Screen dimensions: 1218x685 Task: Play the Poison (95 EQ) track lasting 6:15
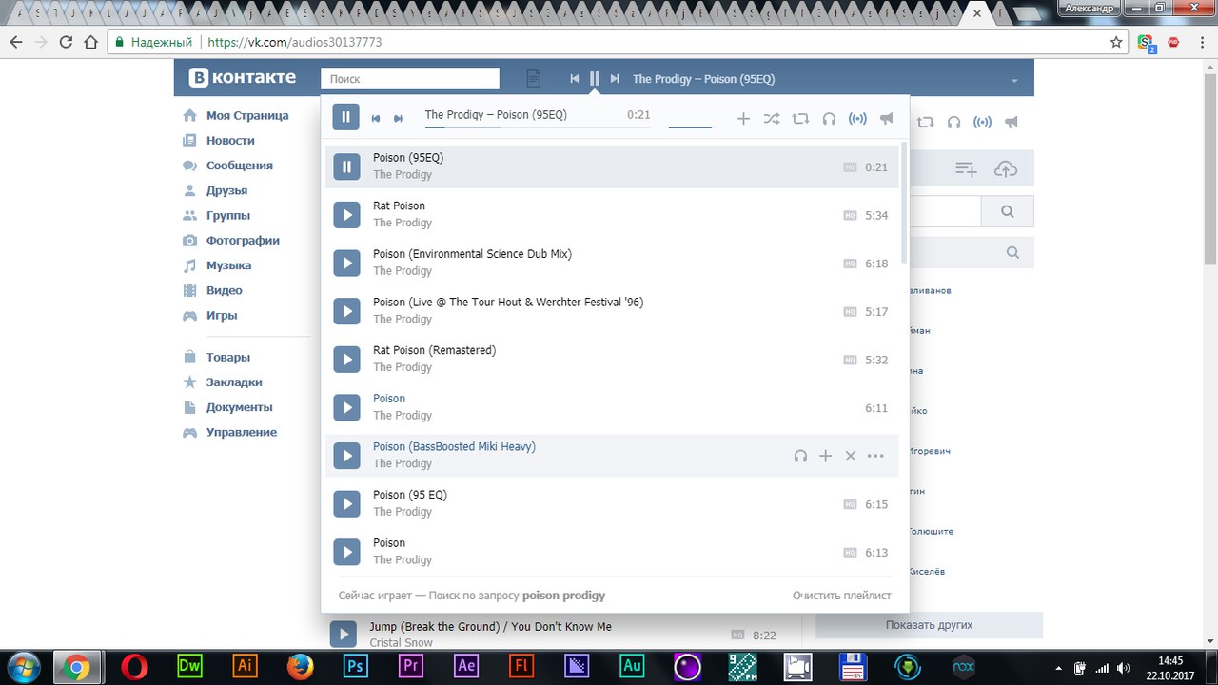(346, 504)
